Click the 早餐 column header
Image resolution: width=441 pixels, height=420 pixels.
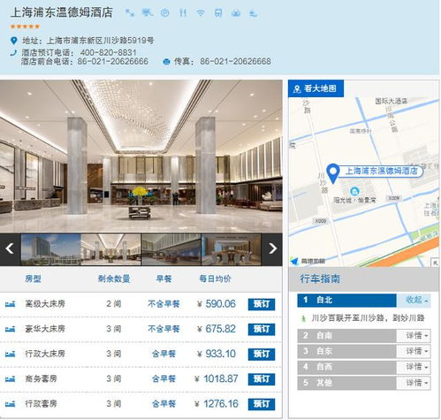click(163, 279)
